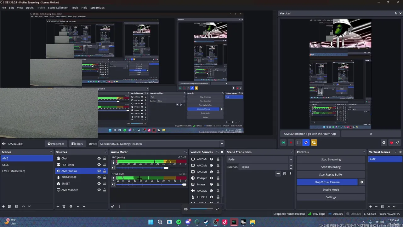Move scene down with the Scenes panel down arrow
This screenshot has width=403, height=227.
pyautogui.click(x=29, y=207)
